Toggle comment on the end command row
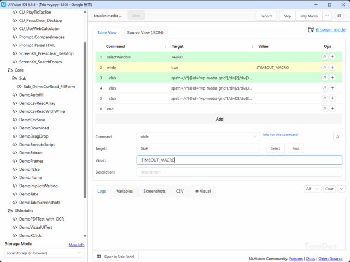This screenshot has width=350, height=262. point(324,109)
